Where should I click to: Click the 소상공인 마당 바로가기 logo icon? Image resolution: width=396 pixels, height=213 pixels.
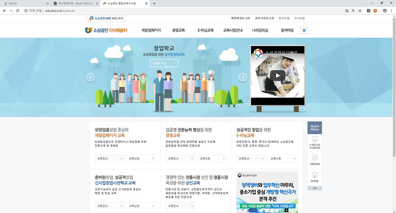tap(91, 18)
